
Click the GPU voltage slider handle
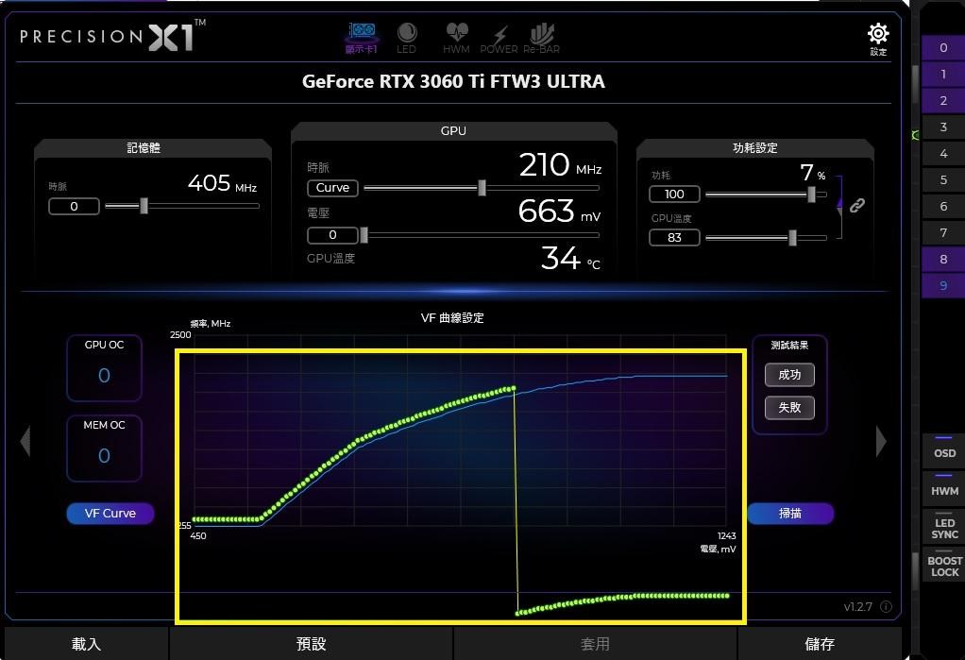tap(364, 234)
